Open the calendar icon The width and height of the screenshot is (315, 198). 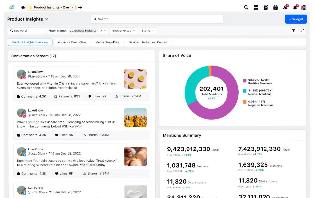pyautogui.click(x=275, y=8)
